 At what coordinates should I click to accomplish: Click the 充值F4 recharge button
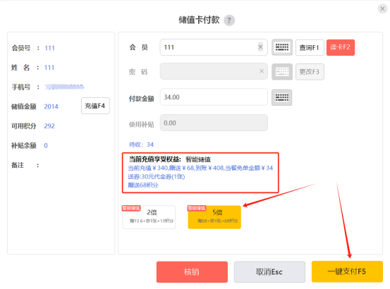point(95,106)
